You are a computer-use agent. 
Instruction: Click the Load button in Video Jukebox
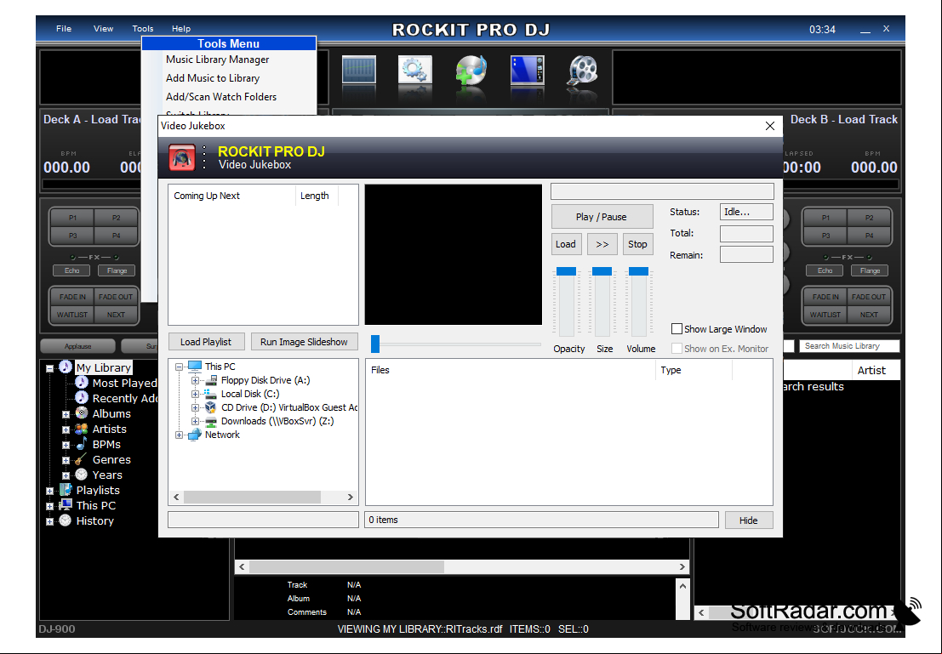tap(565, 244)
